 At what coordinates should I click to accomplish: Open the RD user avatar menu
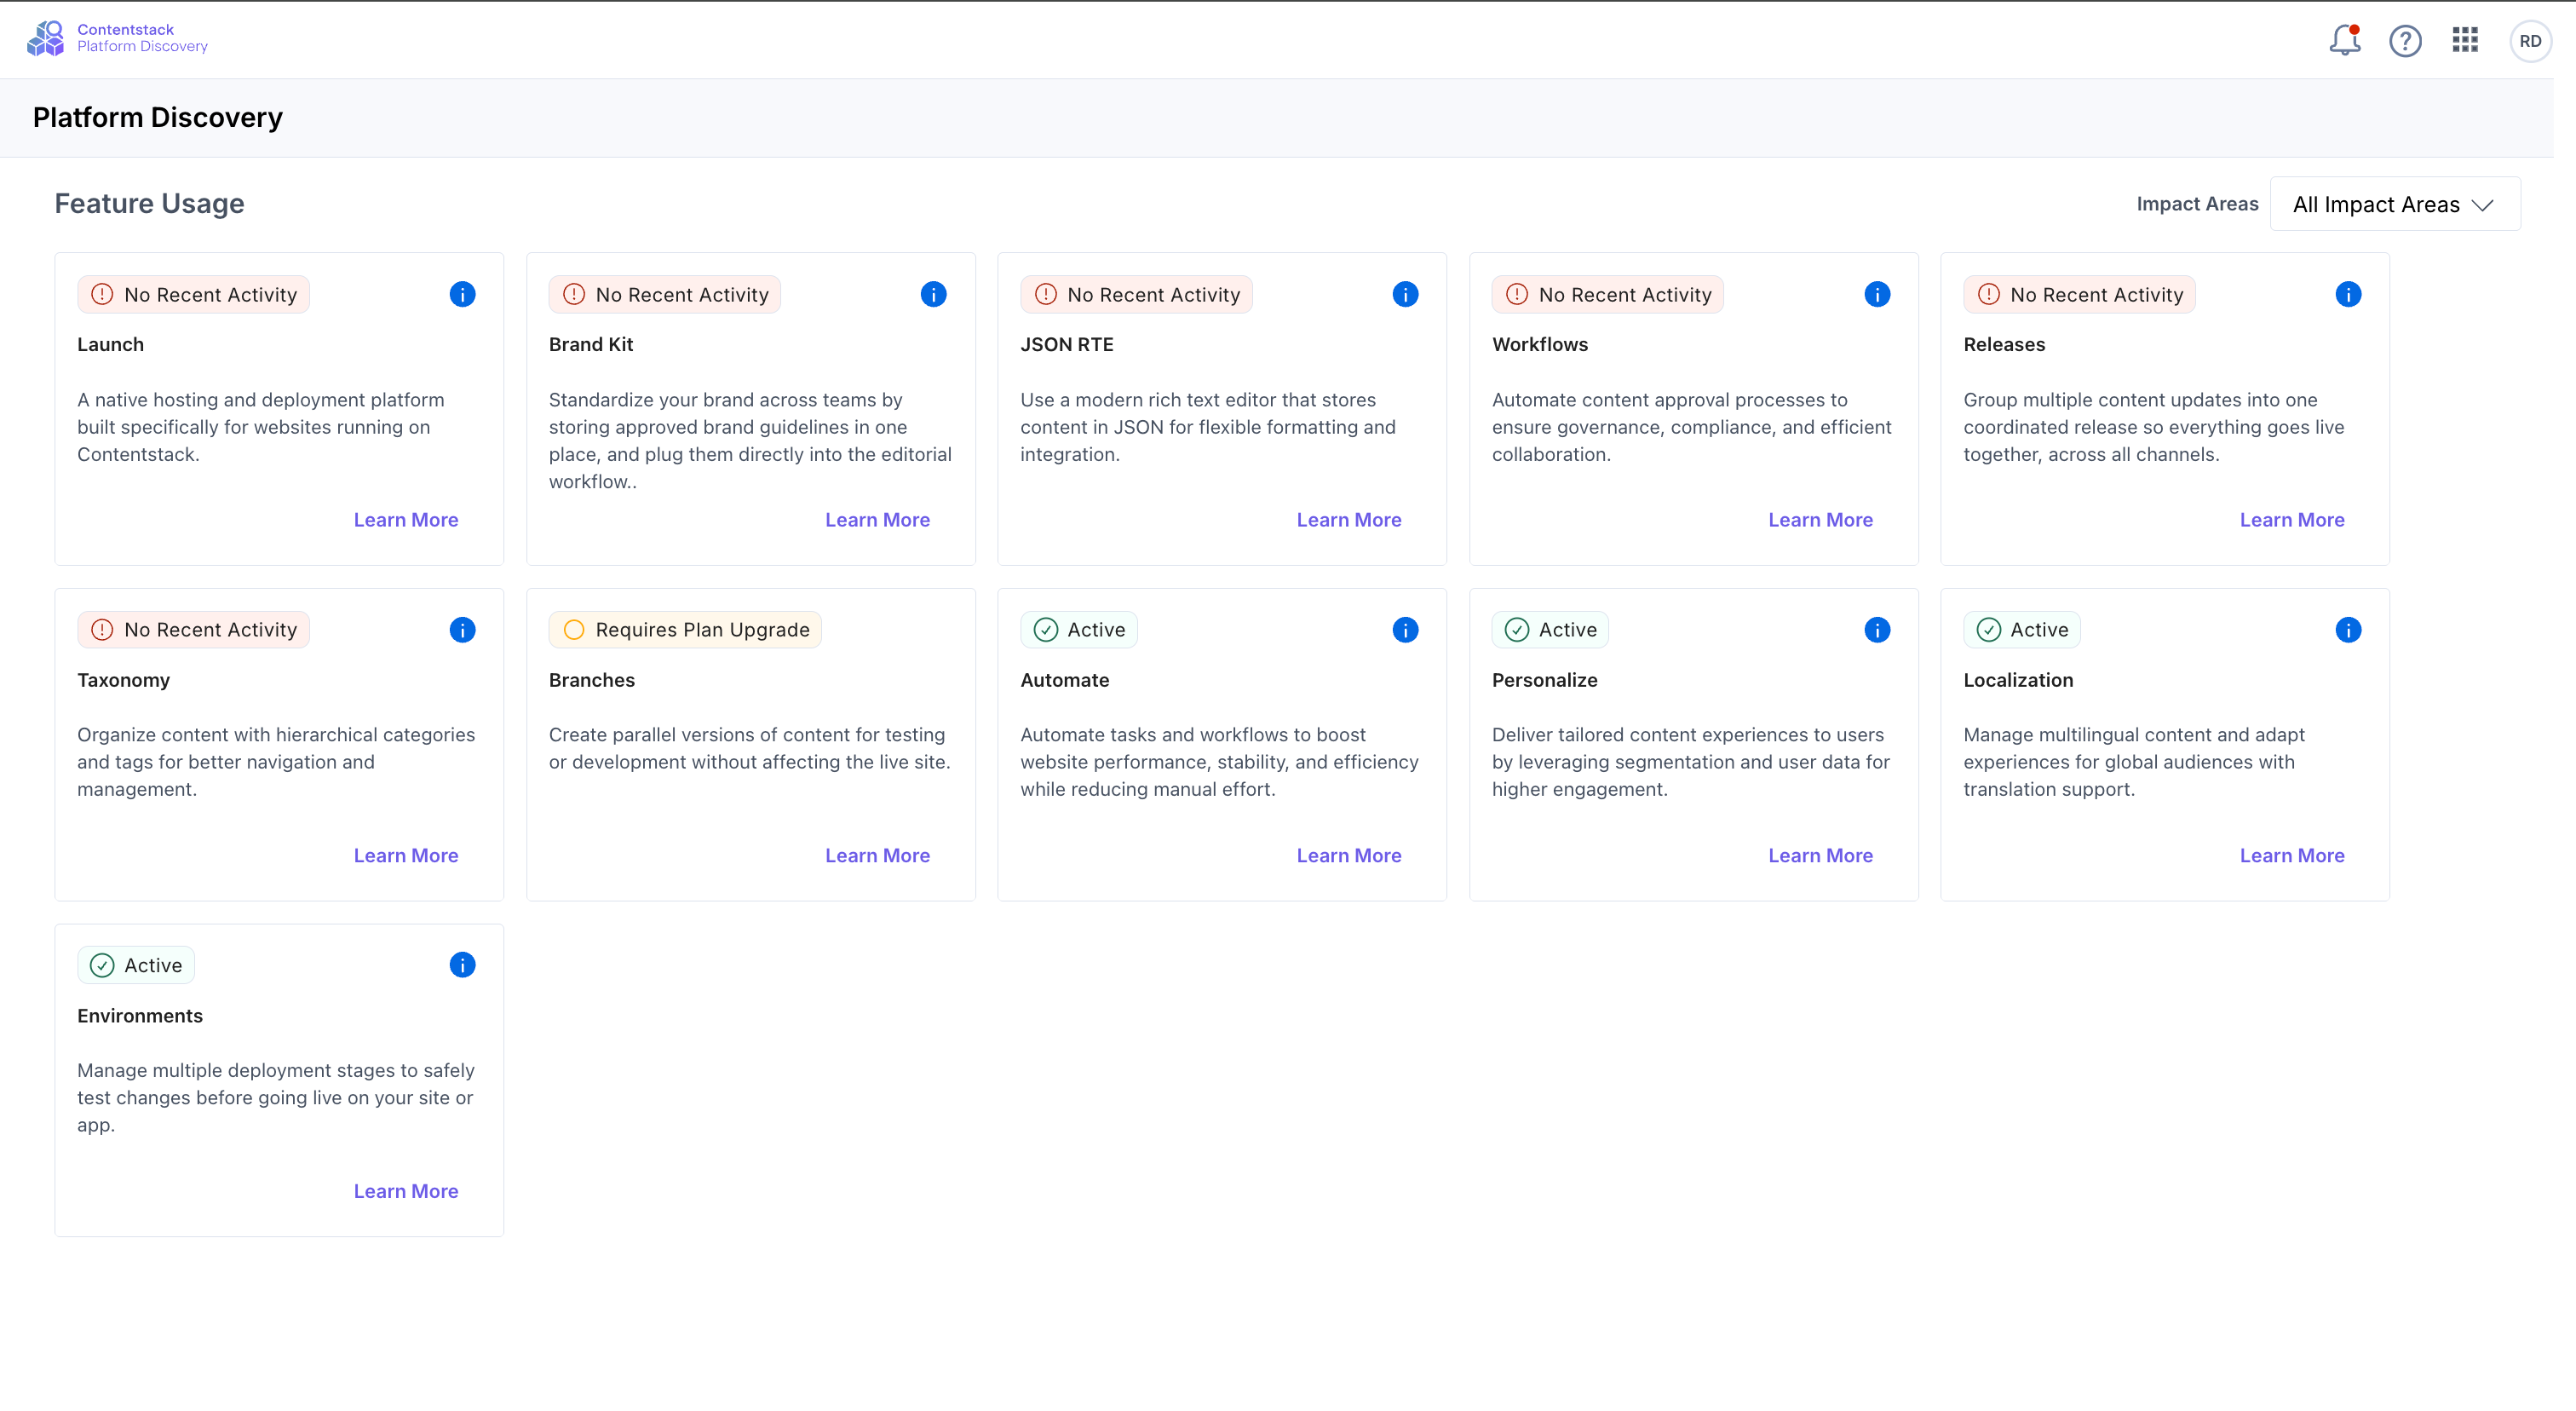[x=2530, y=41]
